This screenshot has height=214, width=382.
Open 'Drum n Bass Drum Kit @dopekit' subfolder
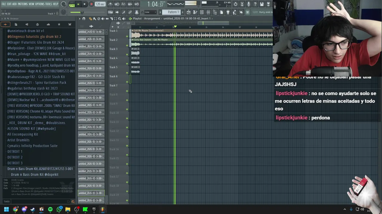click(35, 174)
